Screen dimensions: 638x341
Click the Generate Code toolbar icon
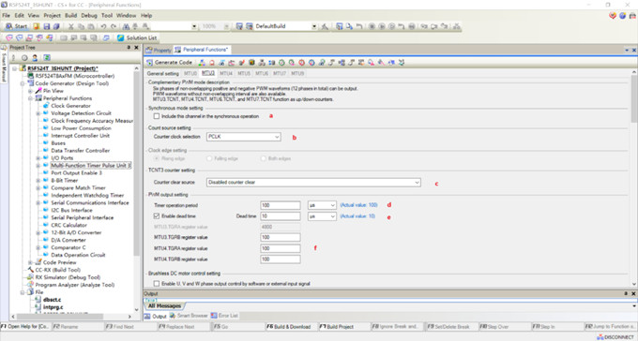click(x=149, y=63)
